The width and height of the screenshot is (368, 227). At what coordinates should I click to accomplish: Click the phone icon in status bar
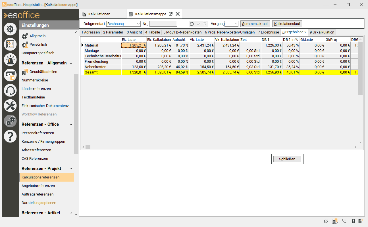click(x=344, y=221)
